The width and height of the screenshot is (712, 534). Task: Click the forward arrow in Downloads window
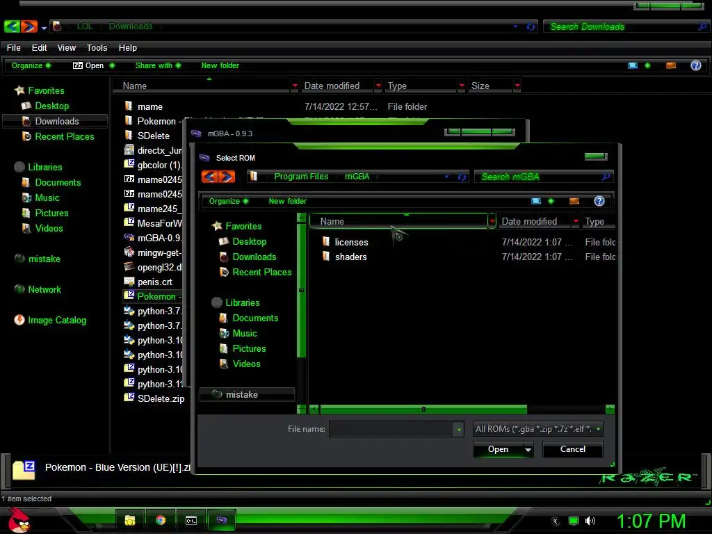[29, 26]
